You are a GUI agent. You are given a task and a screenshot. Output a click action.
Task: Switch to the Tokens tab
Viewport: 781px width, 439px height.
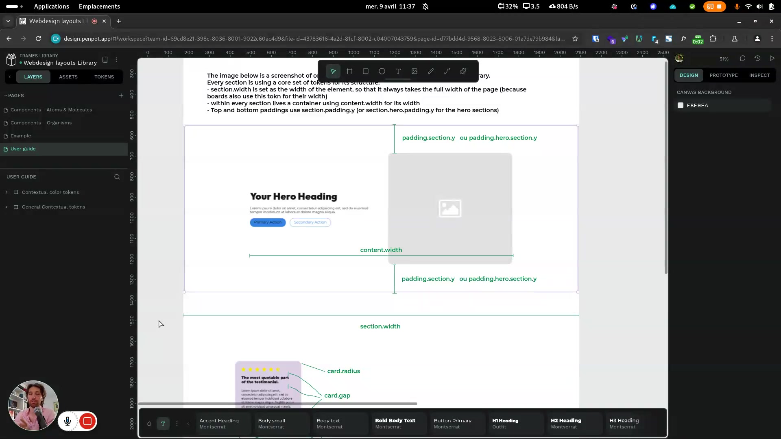(104, 77)
